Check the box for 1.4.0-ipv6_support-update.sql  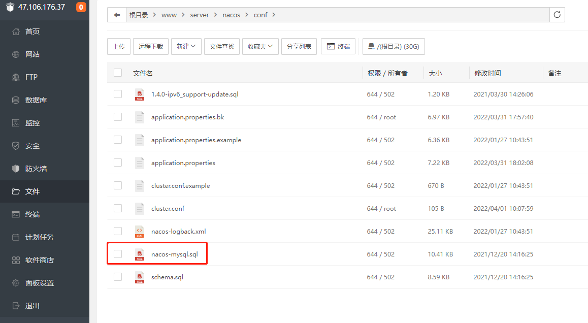click(118, 94)
